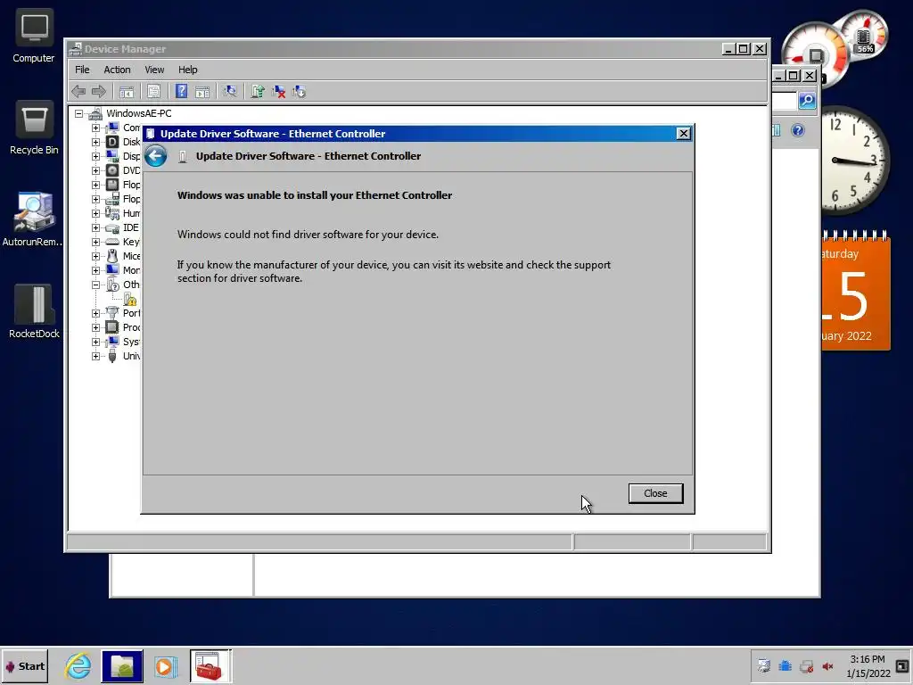Click the show desktop button in the tray corner
Image resolution: width=913 pixels, height=685 pixels.
pos(902,666)
